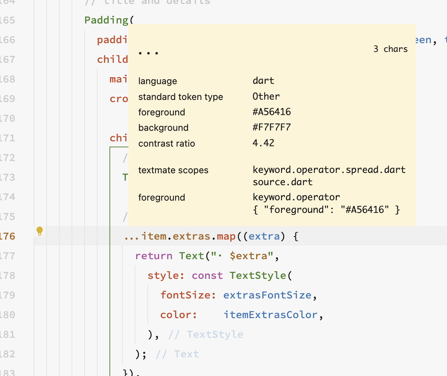Image resolution: width=447 pixels, height=376 pixels.
Task: Click 'extrasFontSize' identifier
Action: pyautogui.click(x=267, y=295)
